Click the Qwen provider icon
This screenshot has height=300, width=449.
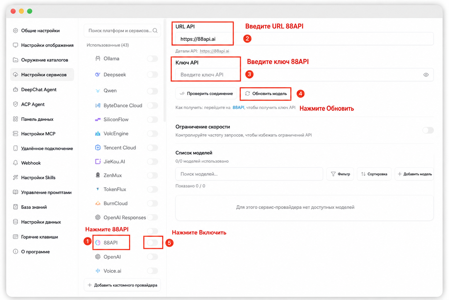tap(98, 91)
